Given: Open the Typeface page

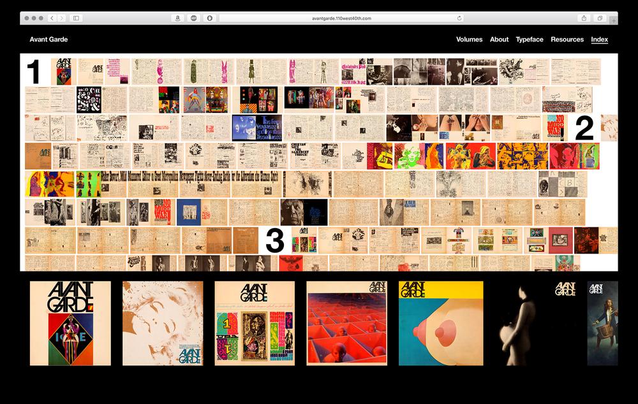Looking at the screenshot, I should coord(530,40).
